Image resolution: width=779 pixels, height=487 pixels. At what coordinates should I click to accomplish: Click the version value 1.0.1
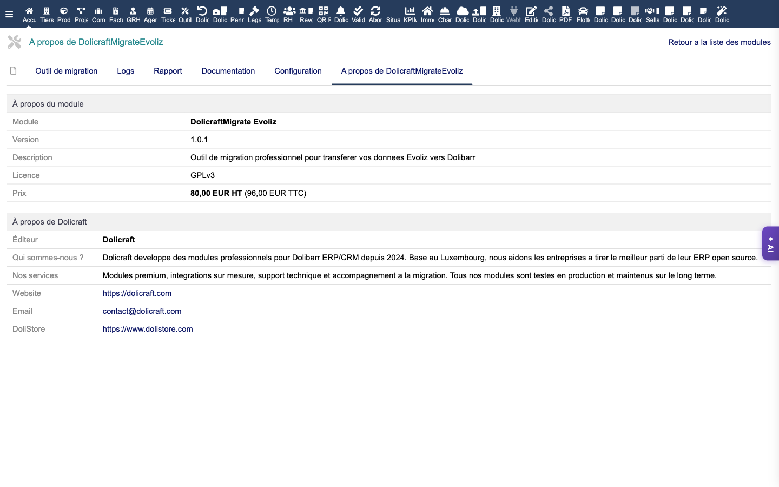pos(199,140)
